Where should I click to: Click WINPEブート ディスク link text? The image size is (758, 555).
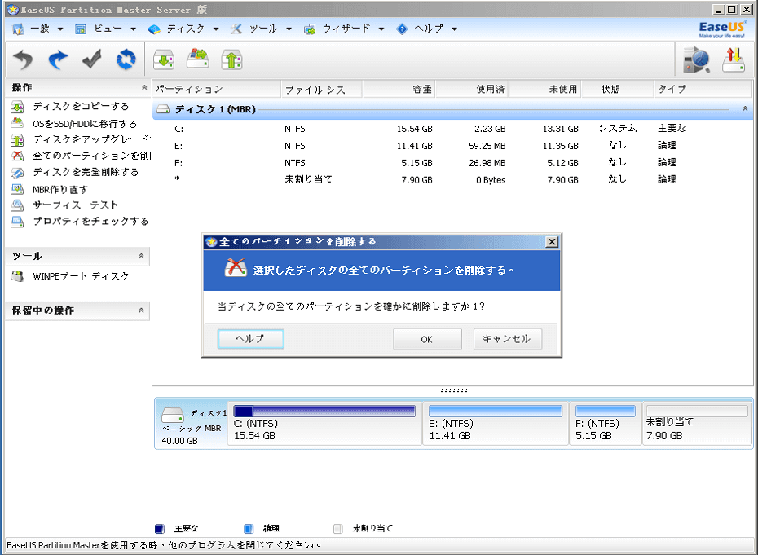pyautogui.click(x=81, y=276)
